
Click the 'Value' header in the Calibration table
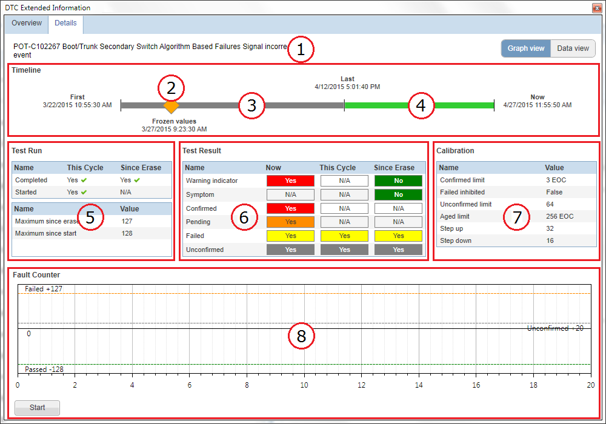pyautogui.click(x=554, y=168)
